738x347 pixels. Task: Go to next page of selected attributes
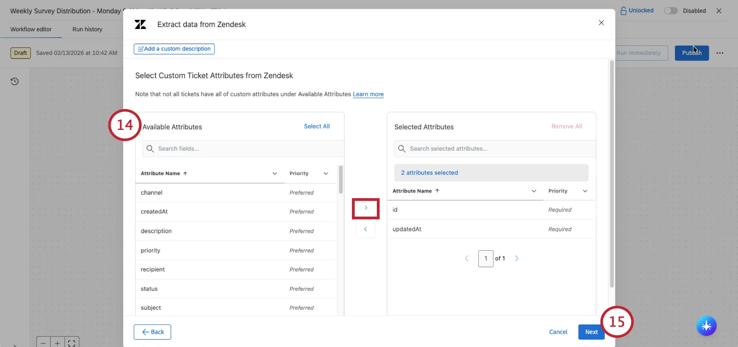(x=517, y=259)
